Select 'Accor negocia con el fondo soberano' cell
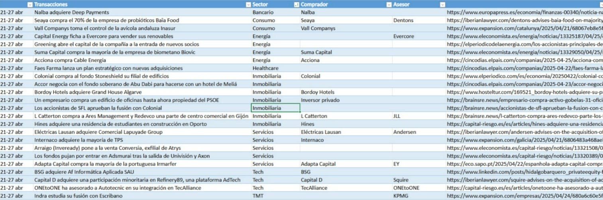Viewport: 603px width, 200px height. point(142,84)
